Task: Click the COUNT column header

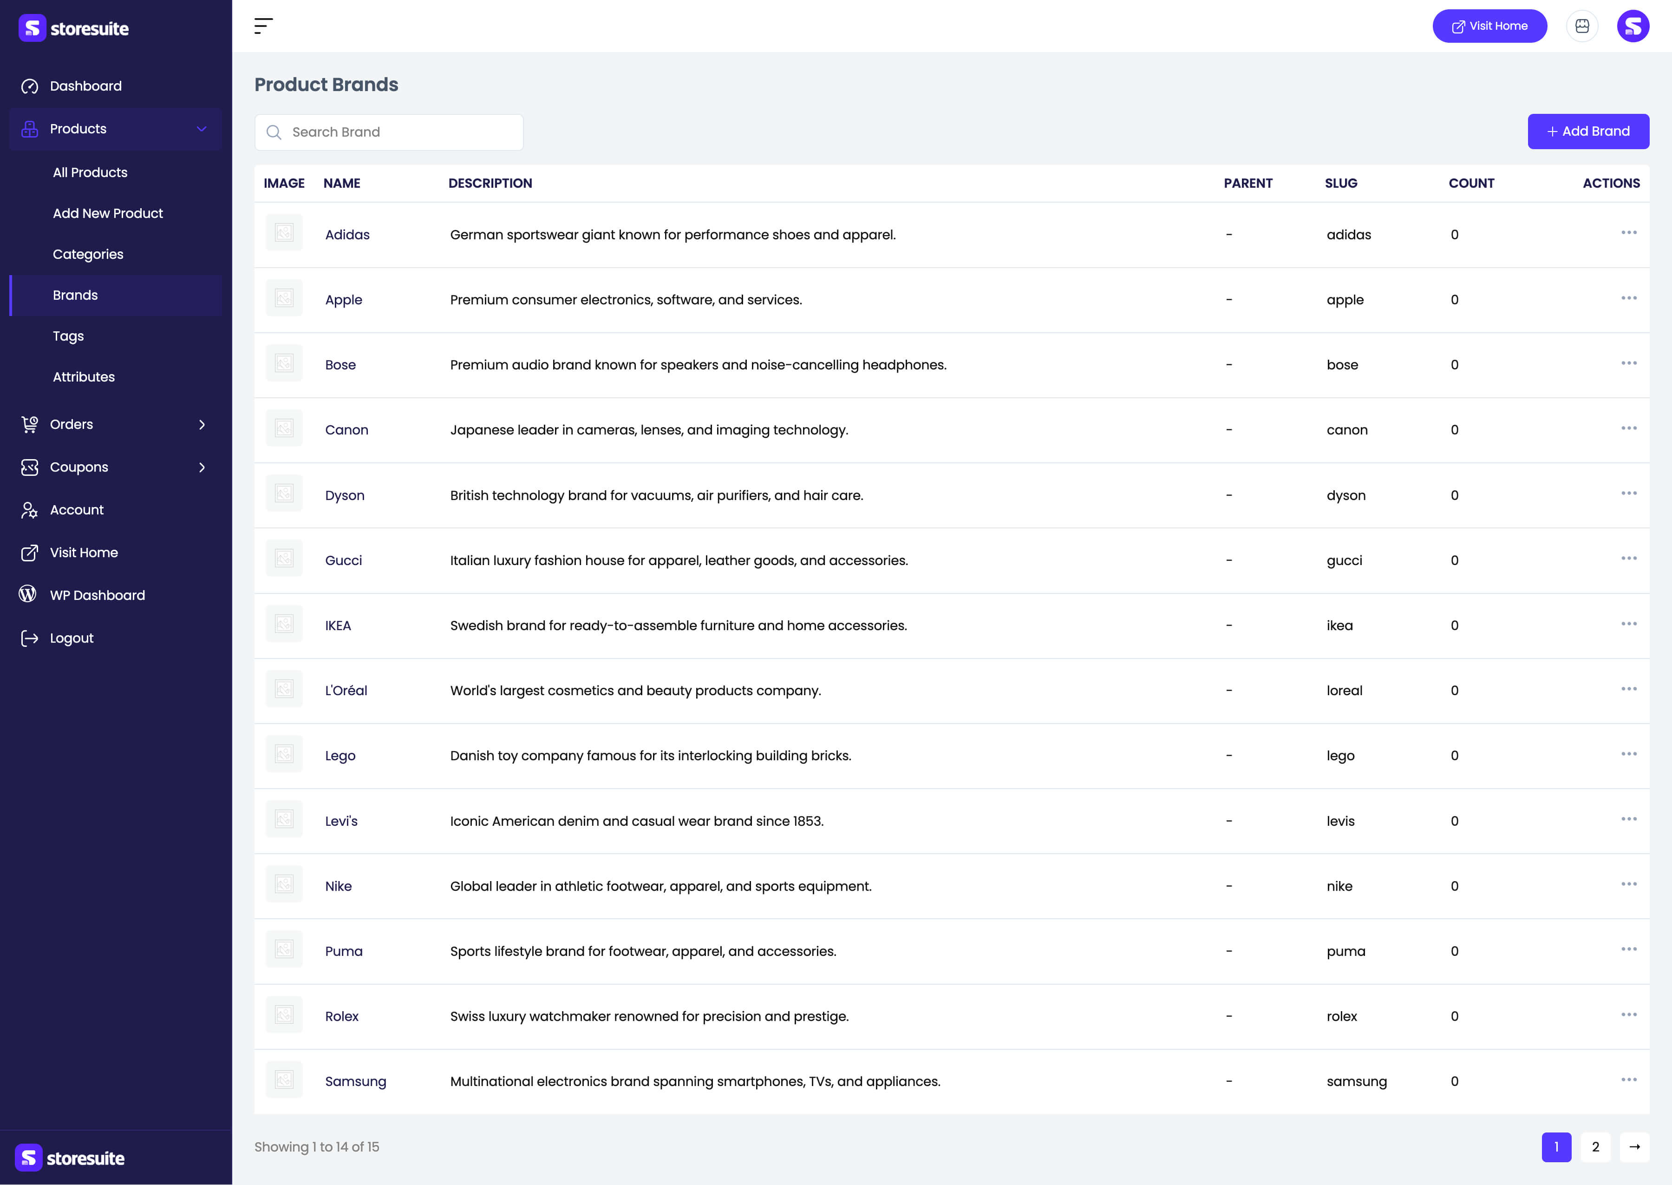Action: (1471, 183)
